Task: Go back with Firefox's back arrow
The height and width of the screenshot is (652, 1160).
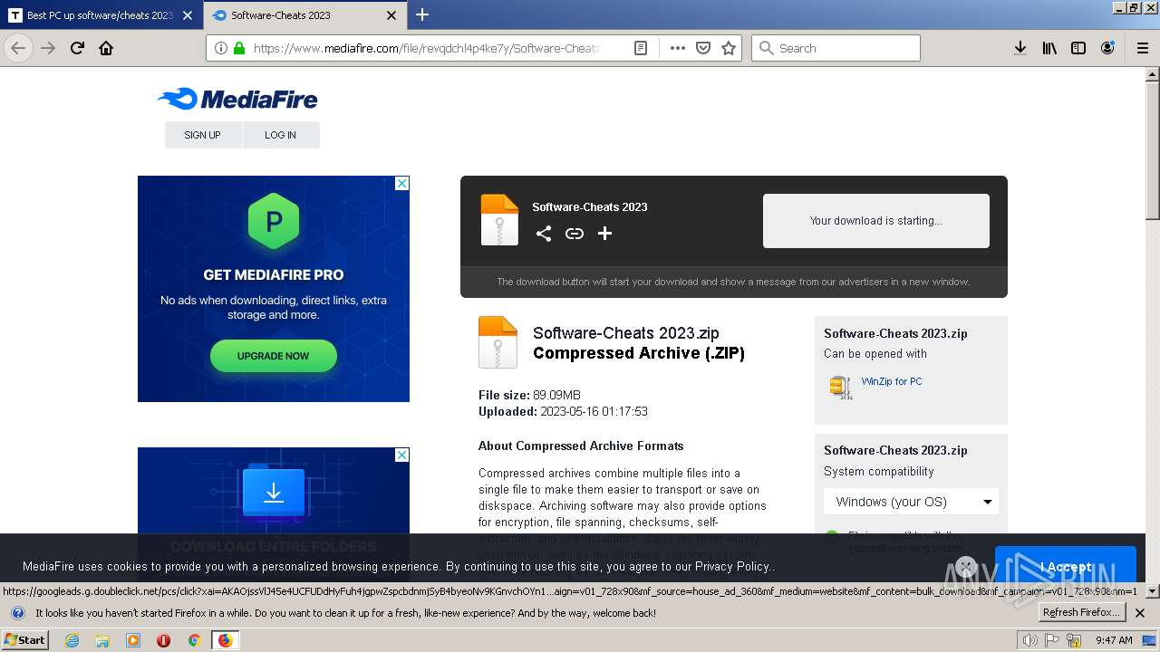Action: click(x=18, y=48)
